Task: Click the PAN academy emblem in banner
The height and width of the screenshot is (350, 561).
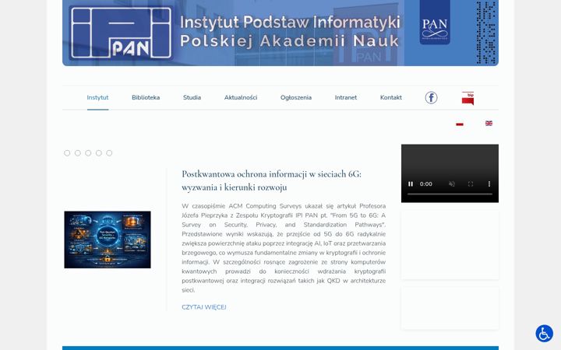Action: [435, 22]
